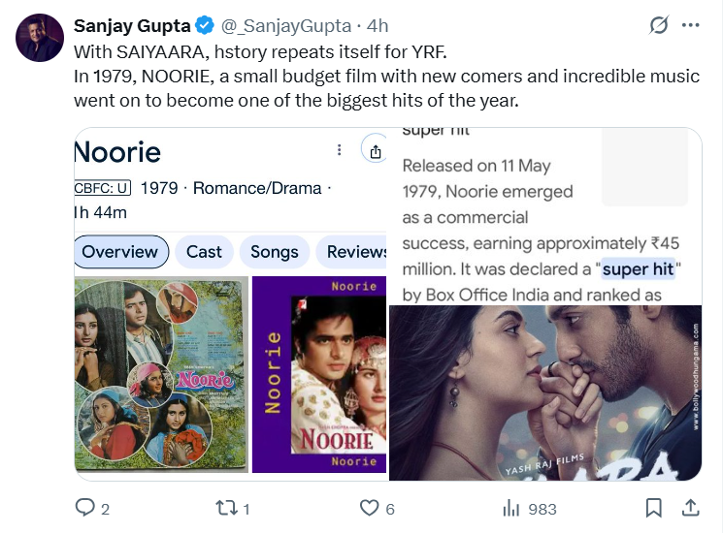This screenshot has width=723, height=533.
Task: Select the Cast tab in Noorie image
Action: 204,252
